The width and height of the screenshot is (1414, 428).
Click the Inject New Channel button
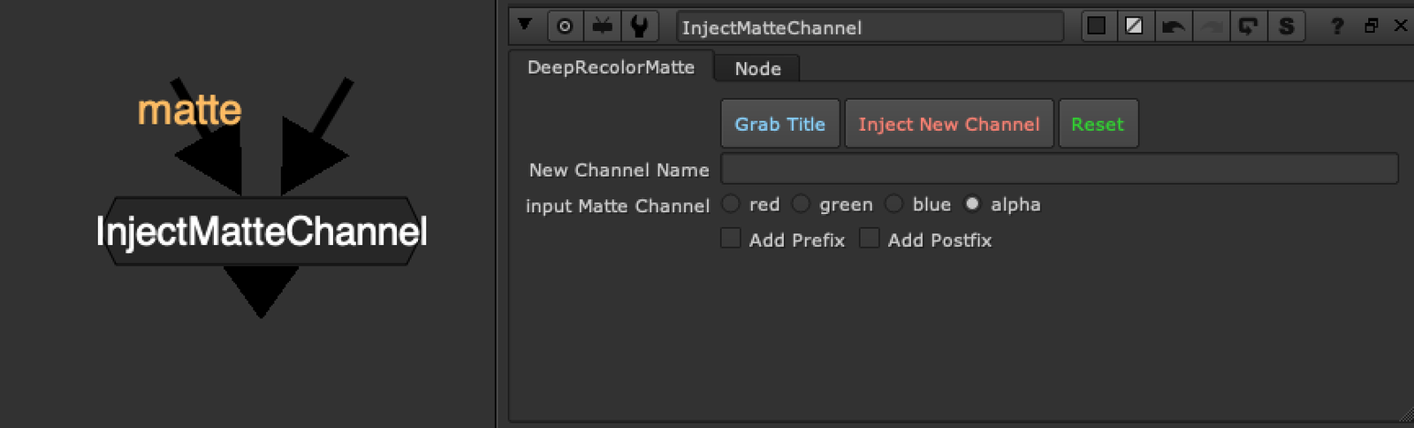pyautogui.click(x=948, y=124)
